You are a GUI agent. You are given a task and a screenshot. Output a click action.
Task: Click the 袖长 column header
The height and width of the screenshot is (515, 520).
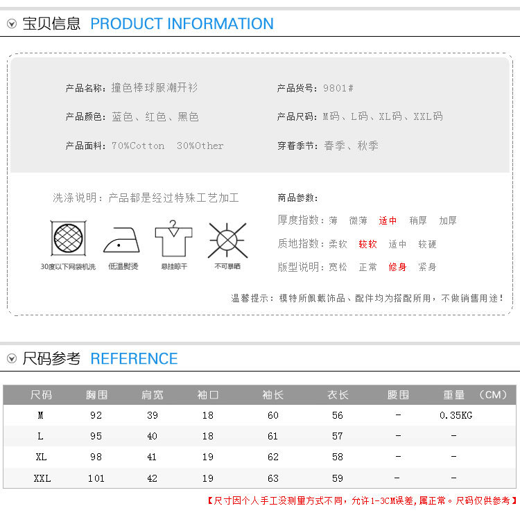click(272, 395)
